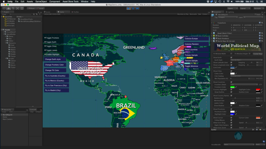Open the Frontiers Detail dropdown
The width and height of the screenshot is (266, 149).
[x=244, y=85]
